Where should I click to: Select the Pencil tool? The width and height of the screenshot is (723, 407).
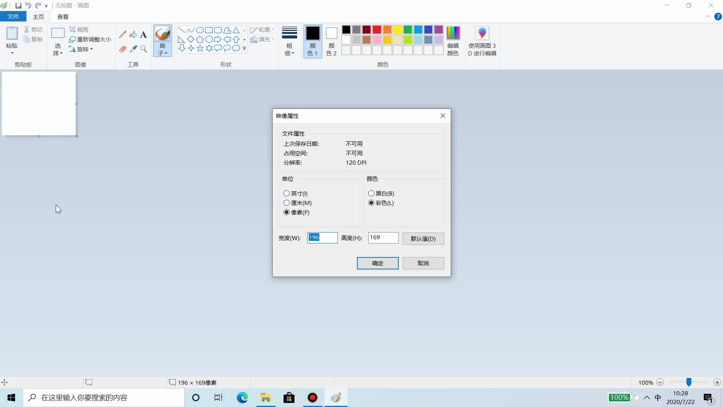122,35
